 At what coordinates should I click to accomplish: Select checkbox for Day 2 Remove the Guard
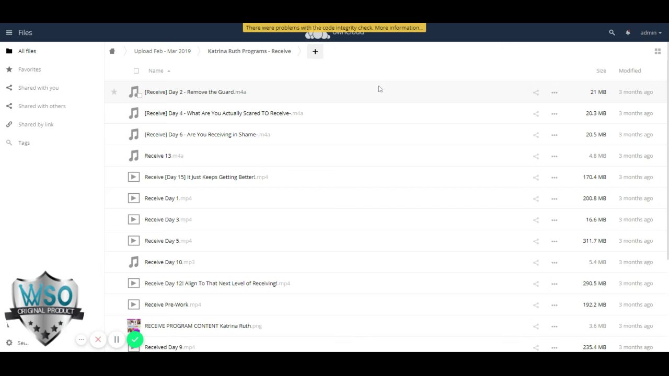point(140,96)
